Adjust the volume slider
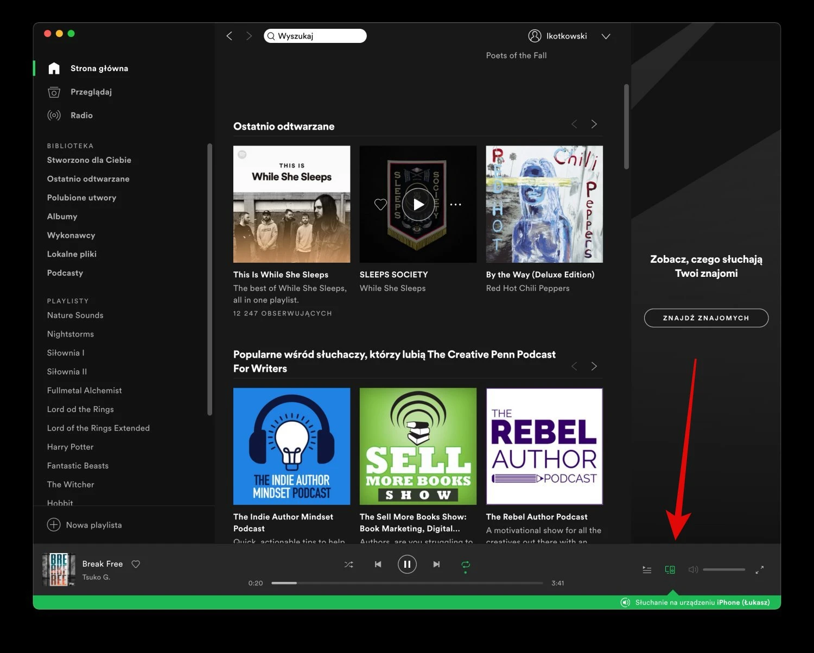This screenshot has width=814, height=653. click(724, 570)
